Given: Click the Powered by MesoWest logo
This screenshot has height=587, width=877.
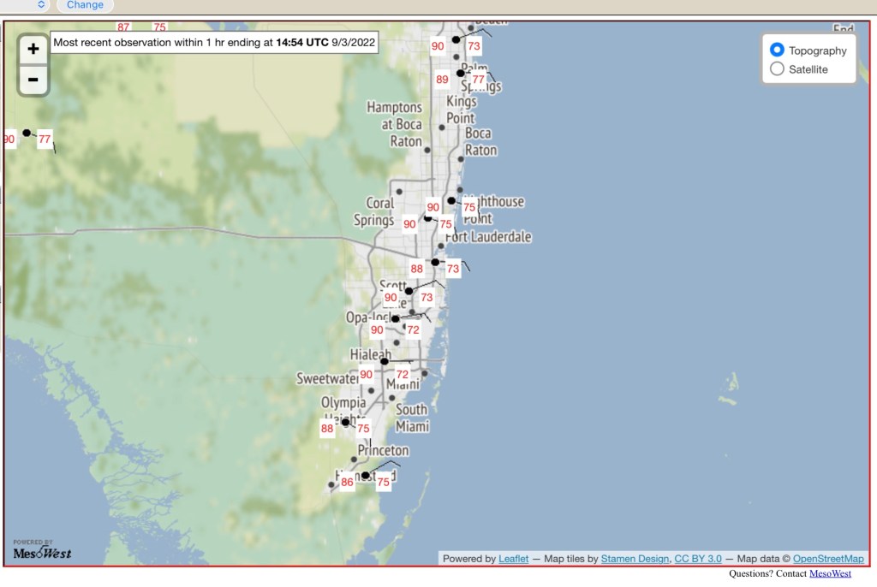Looking at the screenshot, I should [x=42, y=550].
